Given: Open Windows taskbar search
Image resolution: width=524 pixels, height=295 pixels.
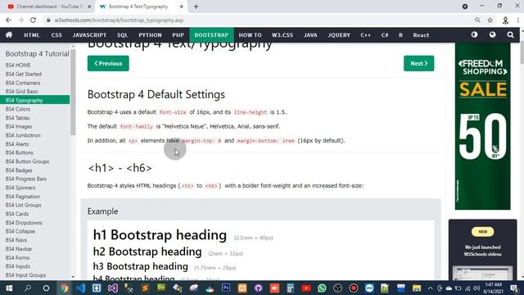Looking at the screenshot, I should 28,288.
